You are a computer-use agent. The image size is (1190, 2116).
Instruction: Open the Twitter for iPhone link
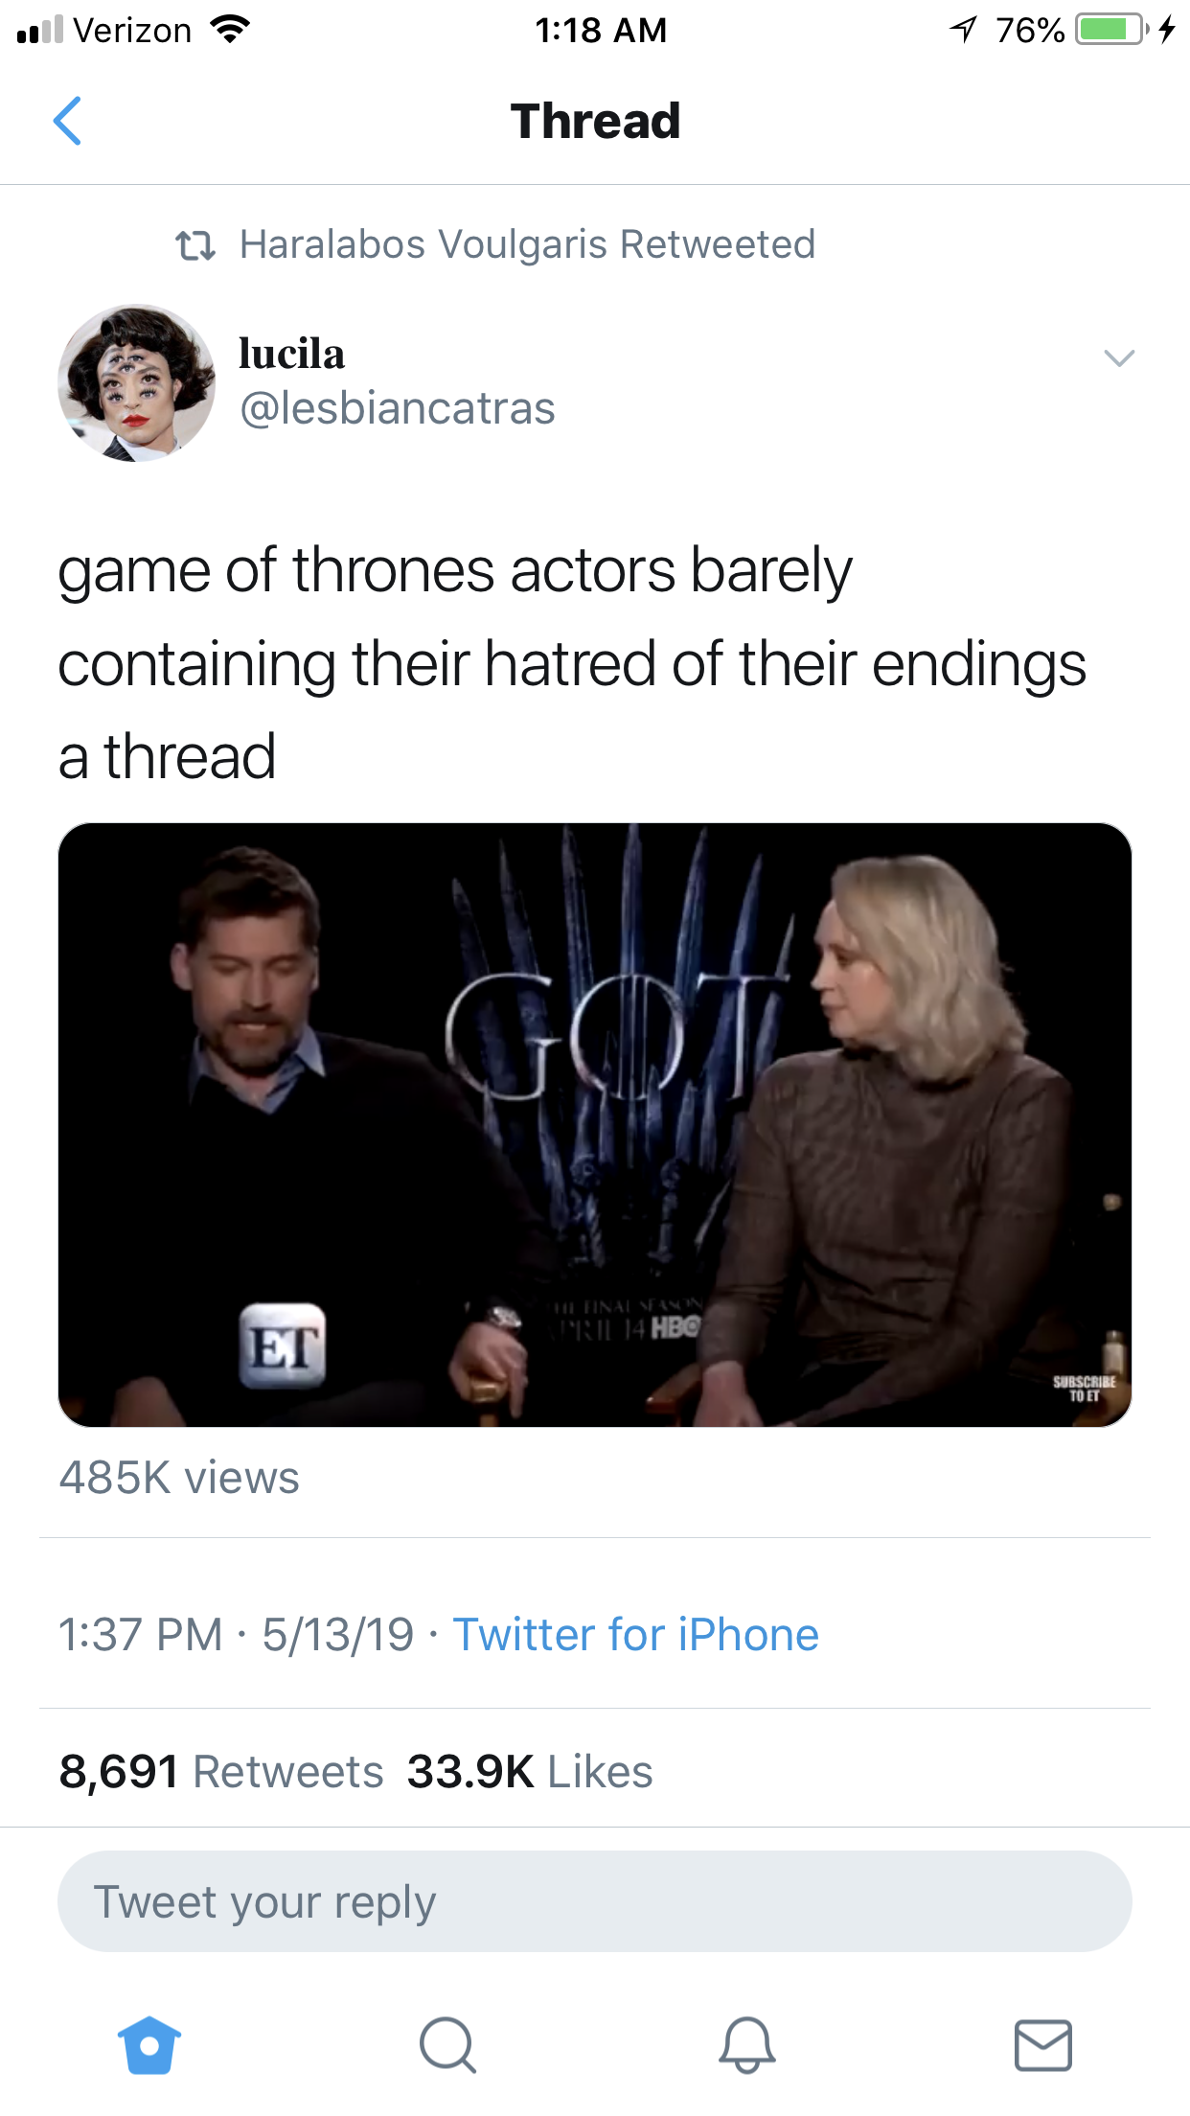636,1635
